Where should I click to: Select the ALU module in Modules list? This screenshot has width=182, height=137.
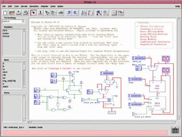[x=5, y=30]
